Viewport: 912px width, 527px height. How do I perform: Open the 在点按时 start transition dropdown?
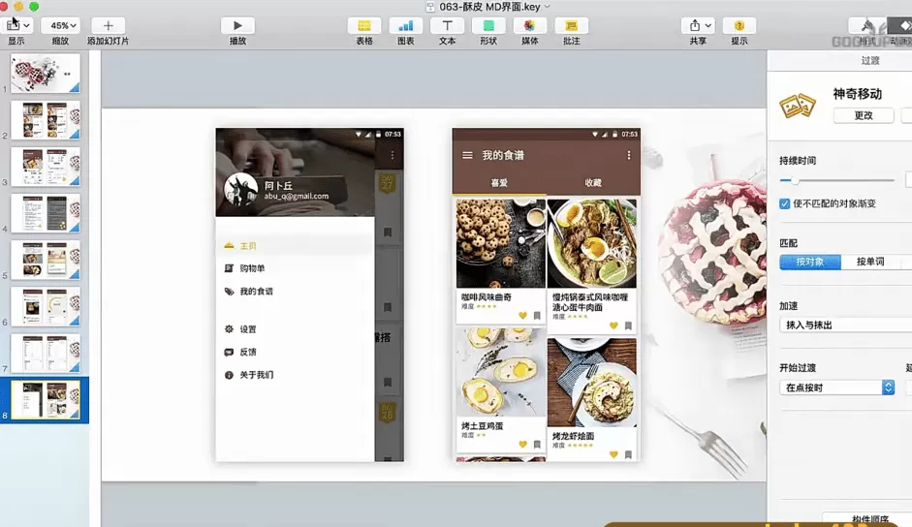pos(837,387)
